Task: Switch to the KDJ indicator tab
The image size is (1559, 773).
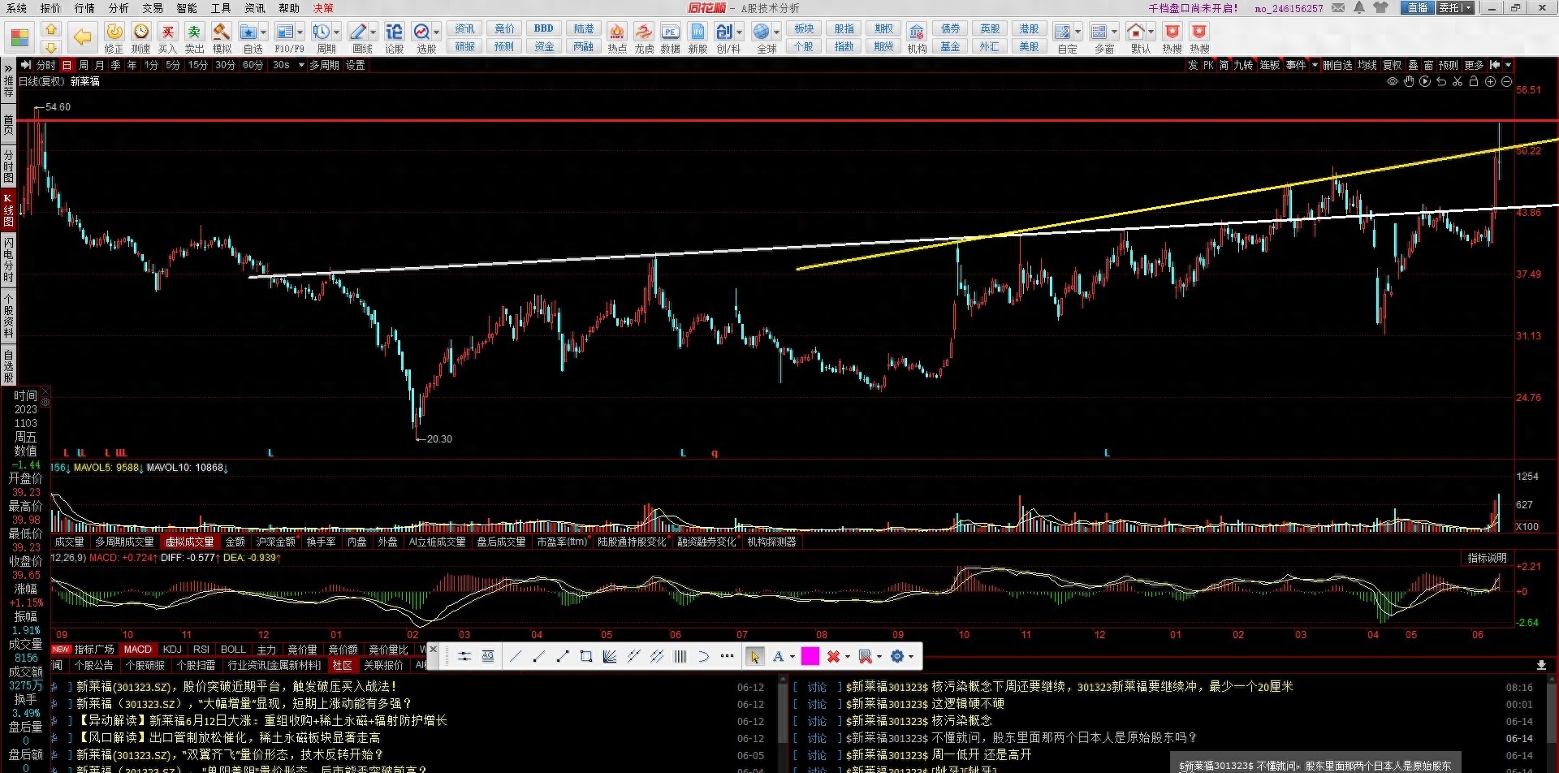Action: (172, 649)
